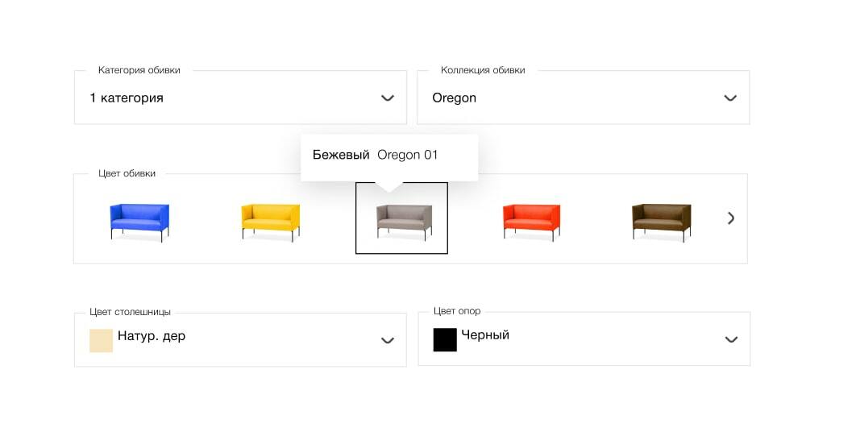Click the chevron beside Черный
Screen dimensions: 860x432
point(731,339)
